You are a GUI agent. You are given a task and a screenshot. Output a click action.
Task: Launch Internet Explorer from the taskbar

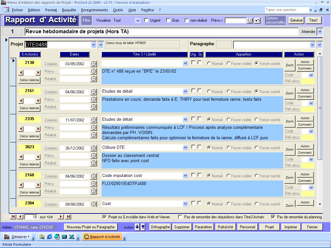(x=49, y=237)
